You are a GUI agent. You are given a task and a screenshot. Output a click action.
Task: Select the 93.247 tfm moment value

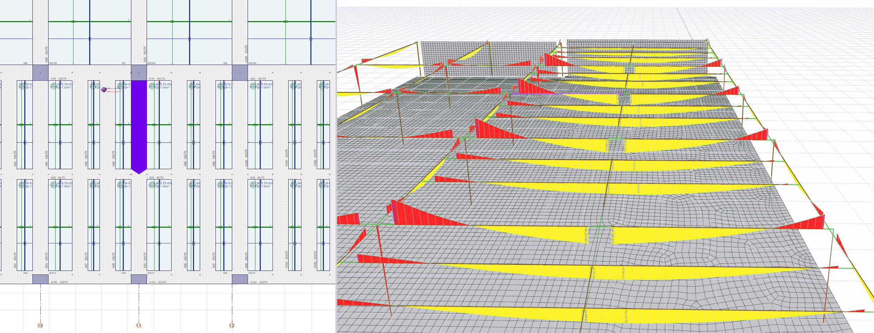coord(626,316)
